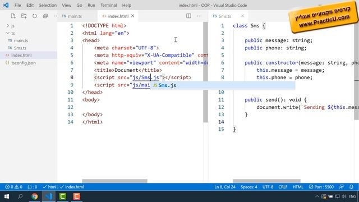
Task: Open the Selection menu
Action: [48, 5]
